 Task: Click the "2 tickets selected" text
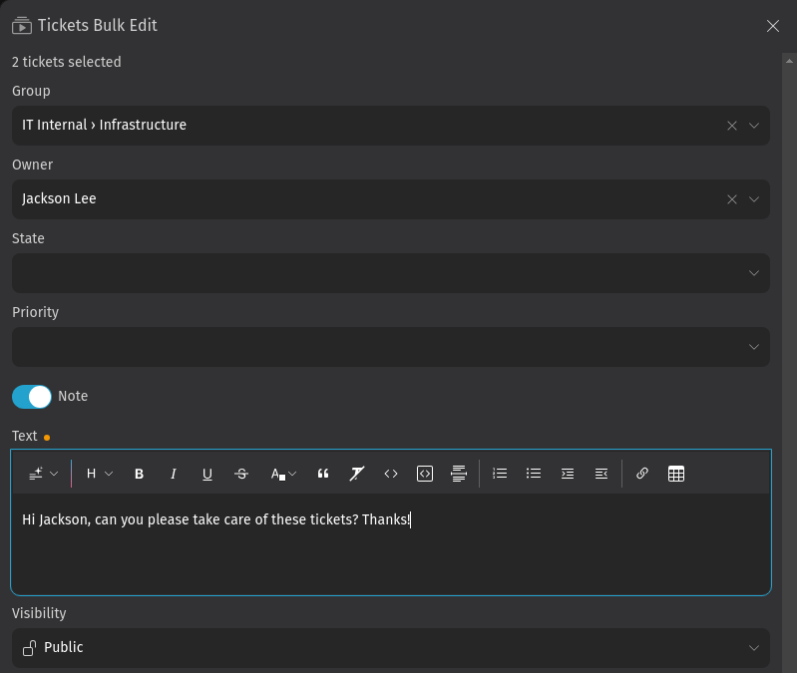[x=67, y=62]
